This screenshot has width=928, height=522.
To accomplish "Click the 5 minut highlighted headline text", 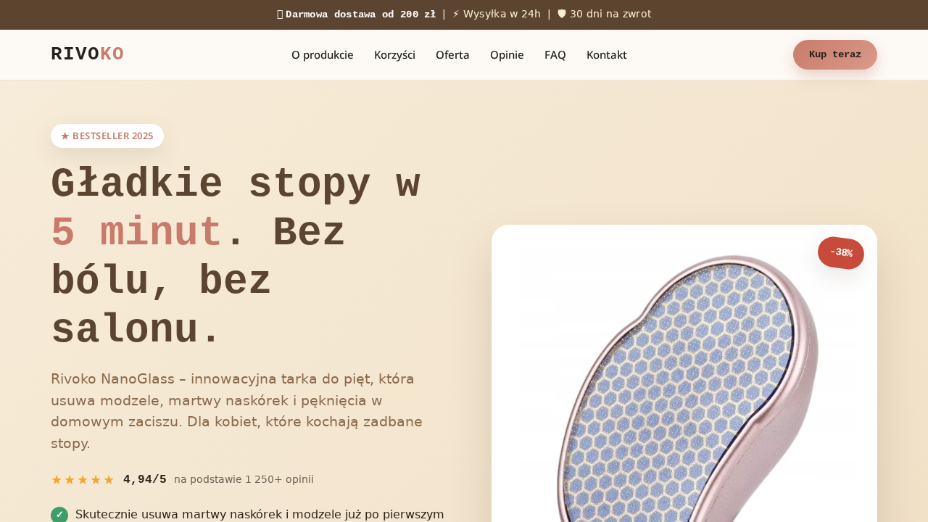I will [x=136, y=233].
